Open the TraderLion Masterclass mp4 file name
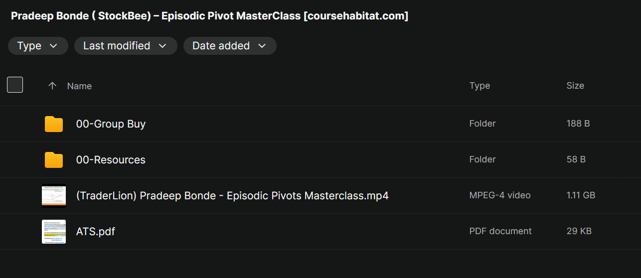641x278 pixels. click(232, 196)
